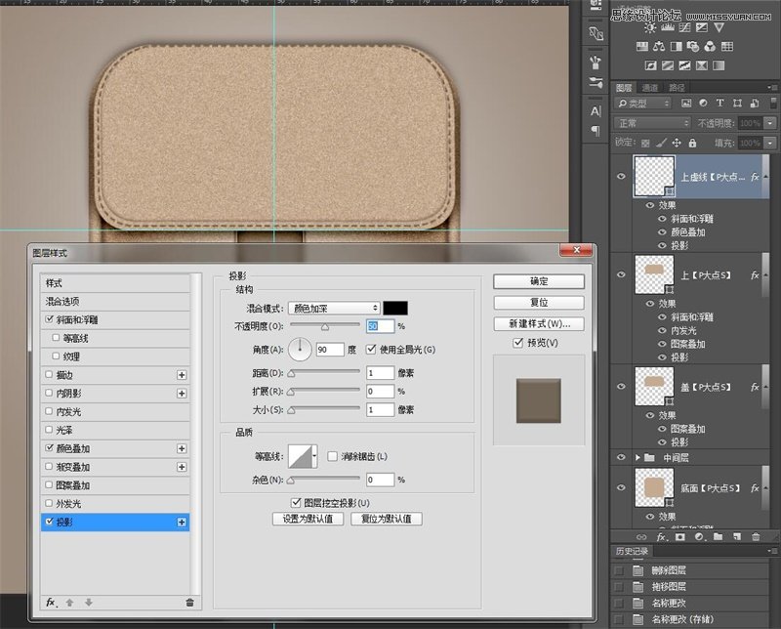
Task: Add a Channel Mixer adjustment
Action: 710,46
